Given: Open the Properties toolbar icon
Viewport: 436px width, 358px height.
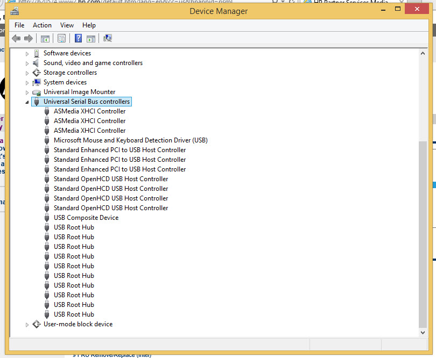Looking at the screenshot, I should 61,38.
